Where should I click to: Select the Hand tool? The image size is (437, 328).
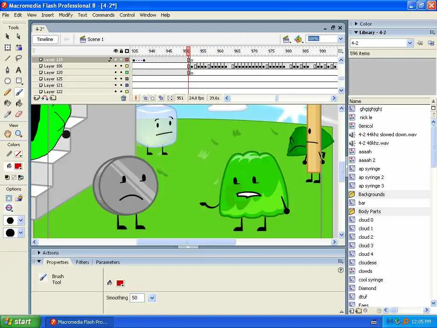8,134
